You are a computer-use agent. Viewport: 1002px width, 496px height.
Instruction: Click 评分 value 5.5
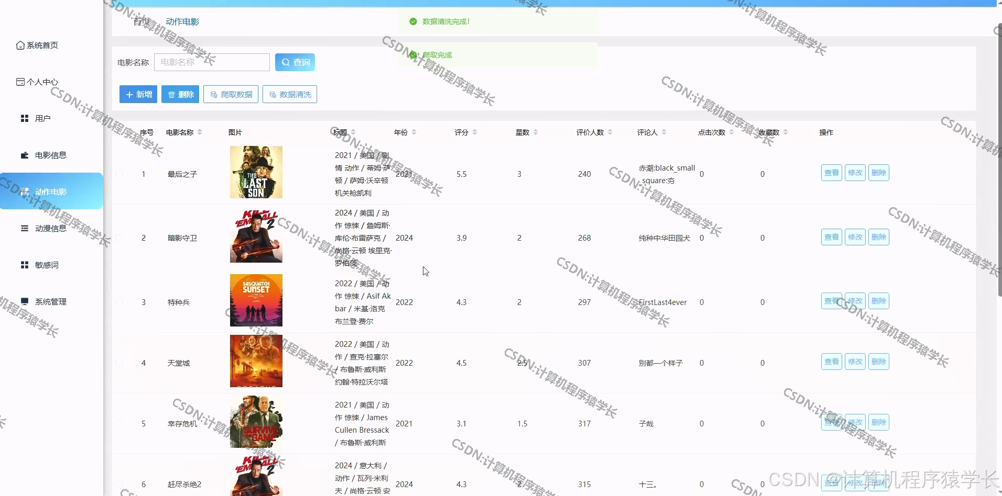(461, 174)
